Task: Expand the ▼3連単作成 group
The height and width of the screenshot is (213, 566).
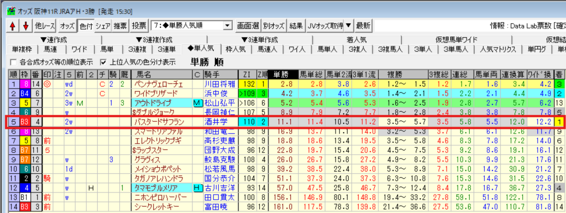Action: [260, 40]
